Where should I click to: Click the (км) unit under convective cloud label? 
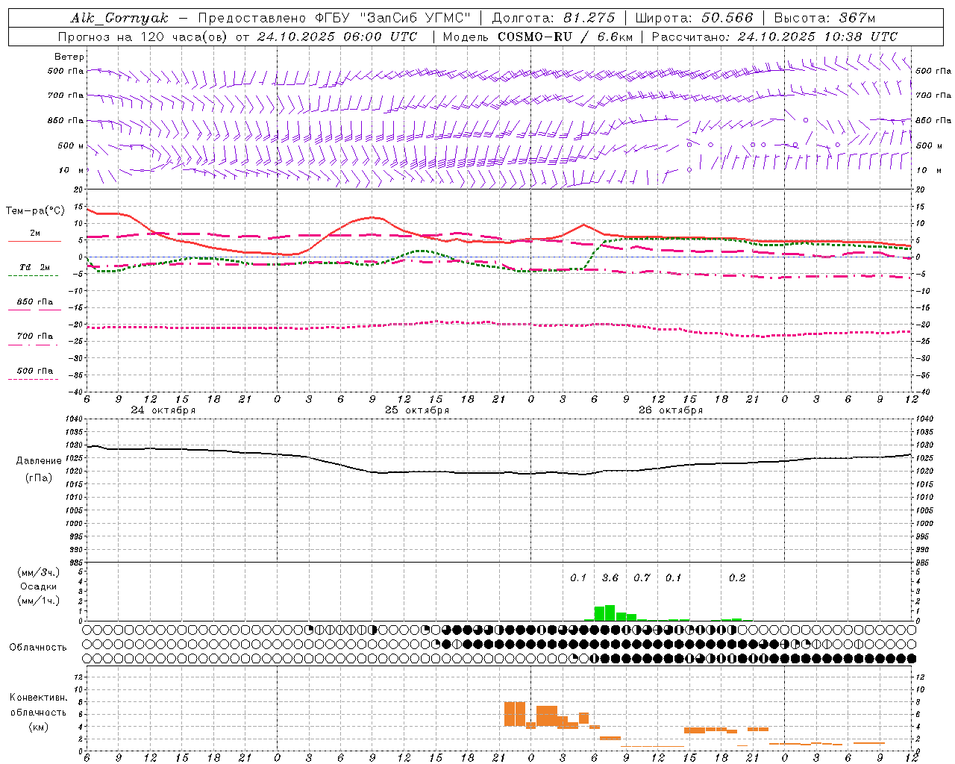click(39, 727)
